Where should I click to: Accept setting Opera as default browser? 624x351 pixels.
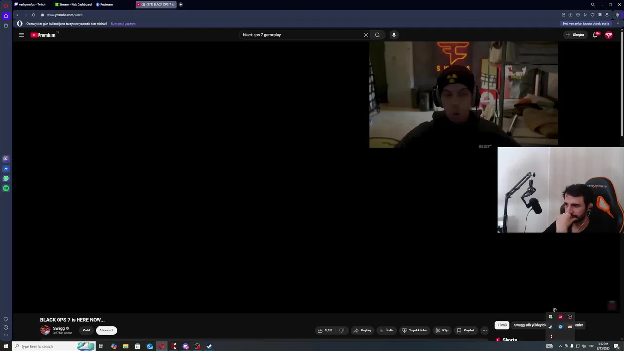(x=586, y=24)
